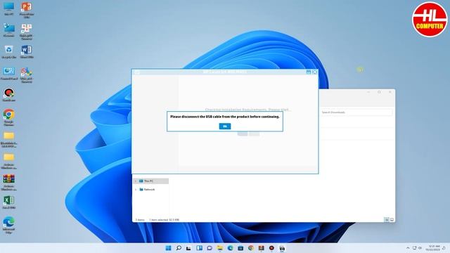Close the installer window with X
The width and height of the screenshot is (450, 253).
[x=315, y=72]
